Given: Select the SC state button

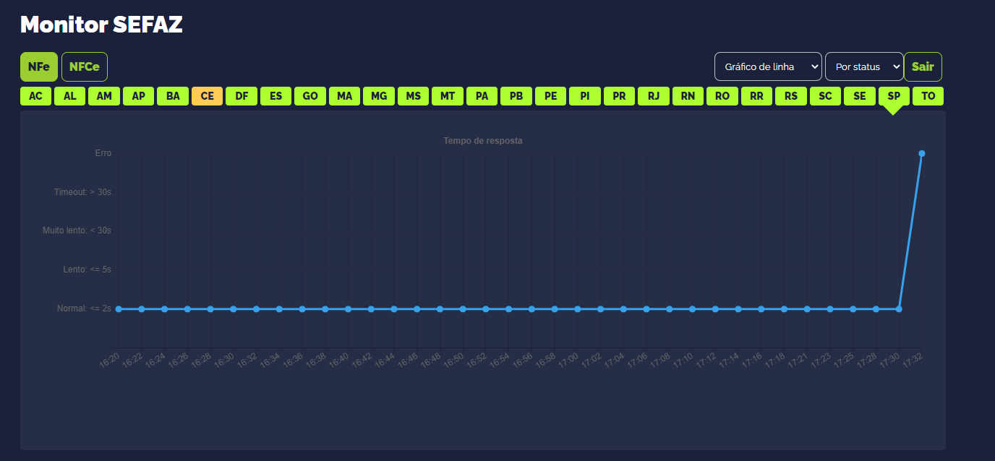Looking at the screenshot, I should tap(826, 96).
